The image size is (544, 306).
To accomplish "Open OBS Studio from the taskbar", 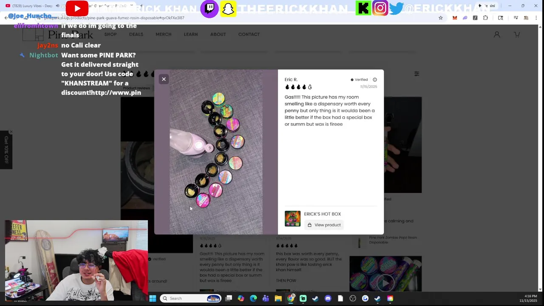I will [353, 298].
